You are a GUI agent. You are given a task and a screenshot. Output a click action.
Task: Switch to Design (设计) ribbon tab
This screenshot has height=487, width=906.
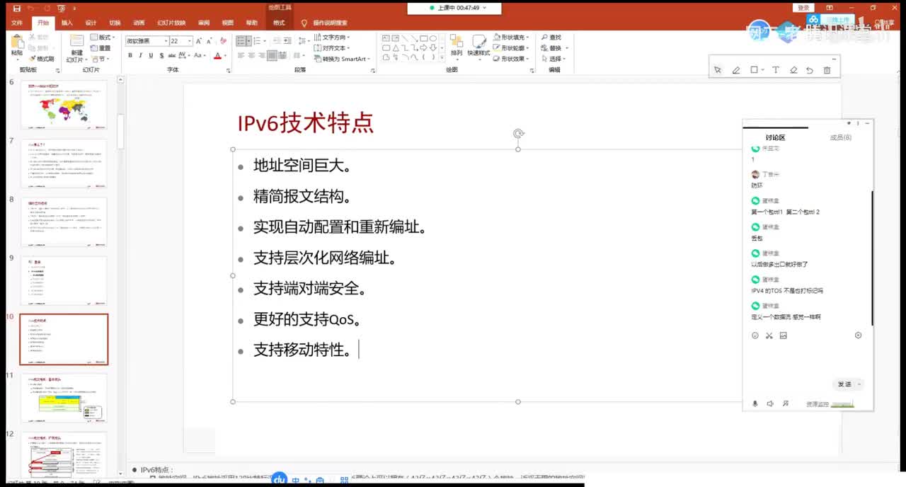coord(91,23)
